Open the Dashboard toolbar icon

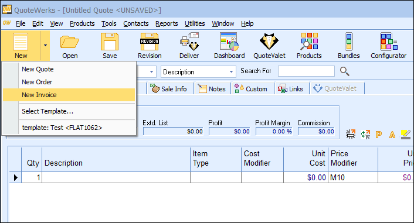click(229, 45)
